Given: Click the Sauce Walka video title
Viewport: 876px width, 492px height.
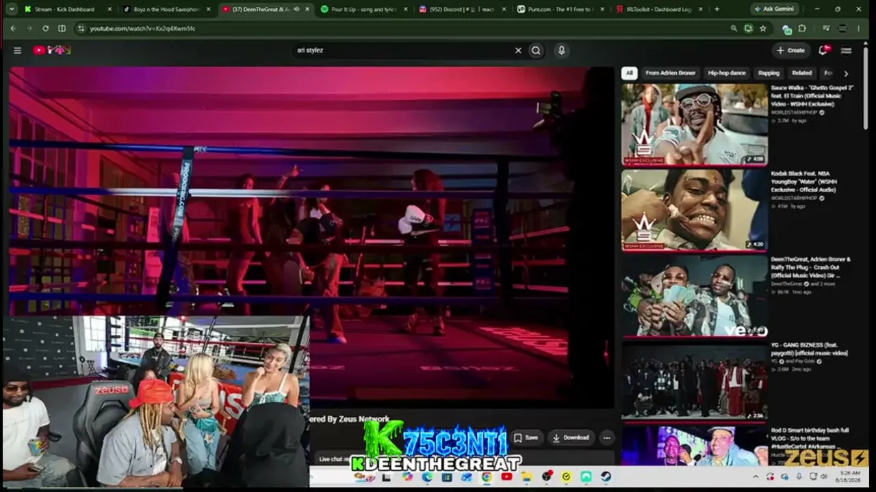Looking at the screenshot, I should pyautogui.click(x=812, y=96).
